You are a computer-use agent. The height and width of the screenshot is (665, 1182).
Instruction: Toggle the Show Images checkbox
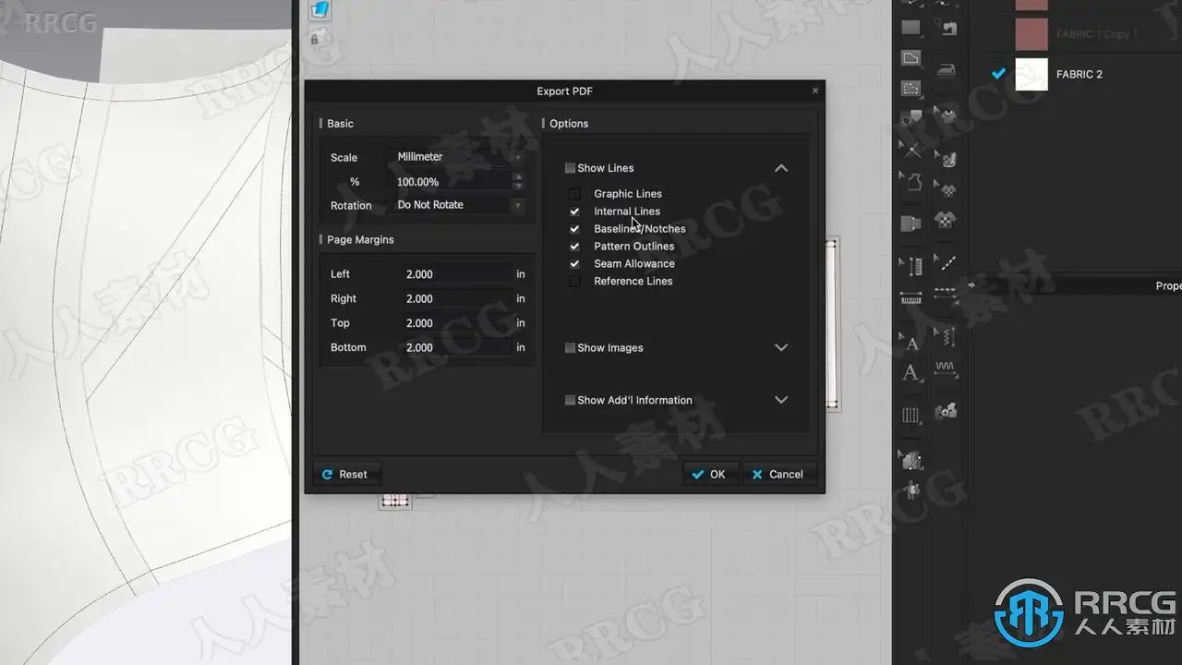(570, 348)
